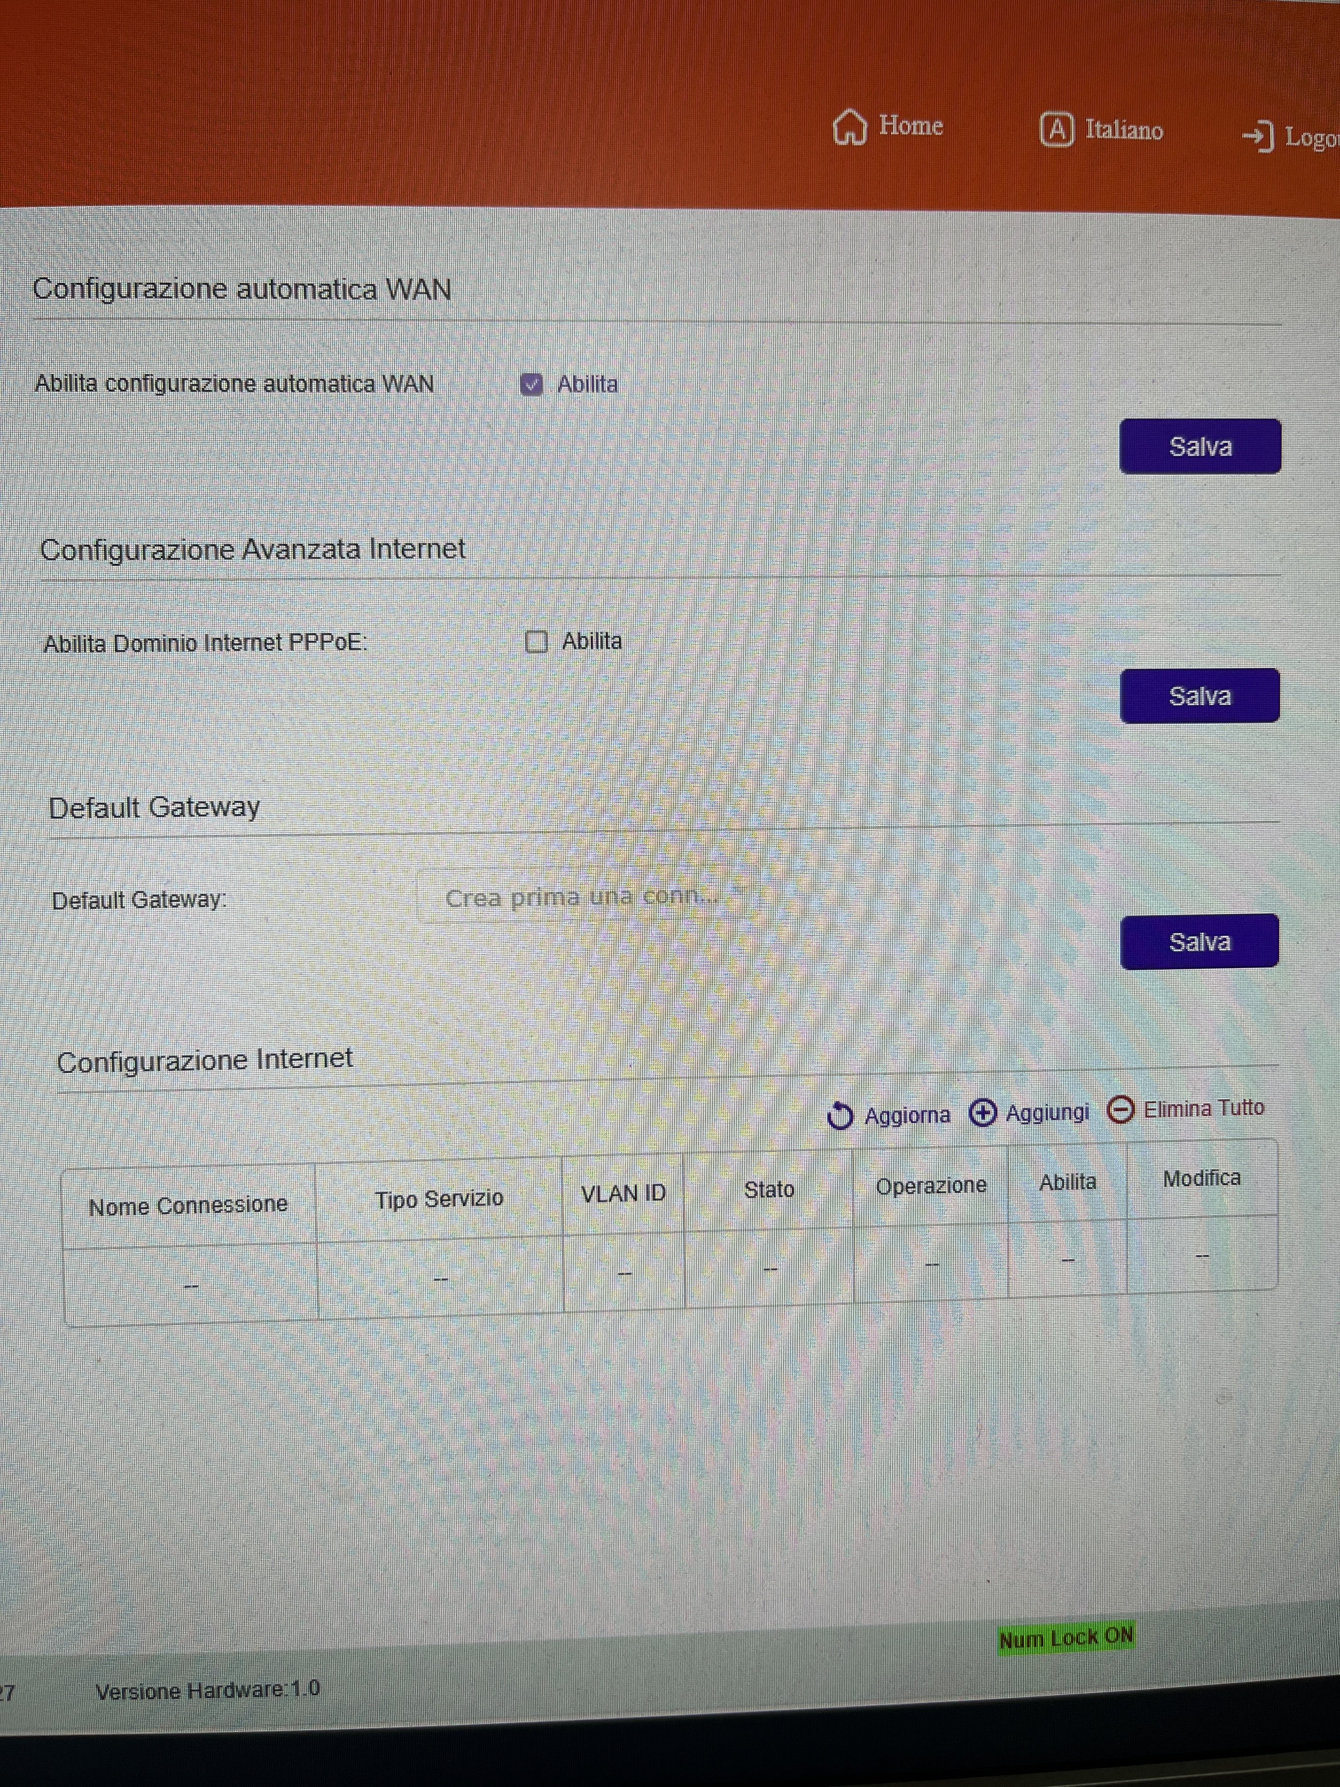The width and height of the screenshot is (1340, 1787).
Task: Save the Default Gateway setting
Action: pos(1200,941)
